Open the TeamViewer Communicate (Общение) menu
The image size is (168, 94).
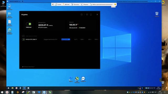(x=85, y=4)
